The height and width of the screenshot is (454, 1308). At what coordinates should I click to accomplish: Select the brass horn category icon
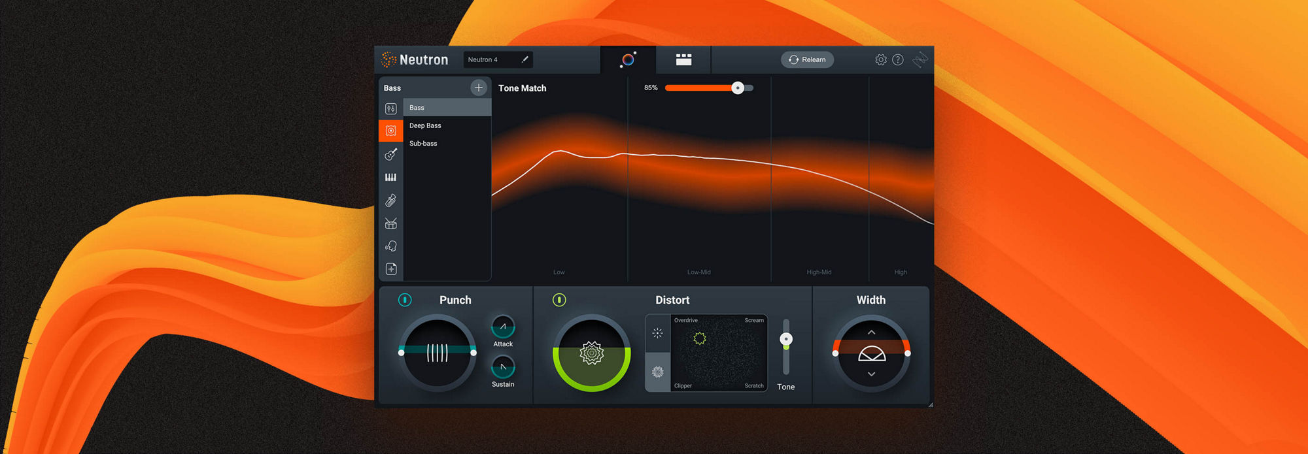click(x=391, y=201)
